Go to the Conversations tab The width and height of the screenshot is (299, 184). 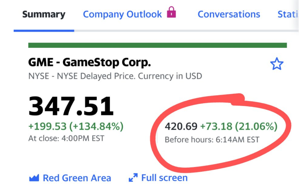(229, 15)
